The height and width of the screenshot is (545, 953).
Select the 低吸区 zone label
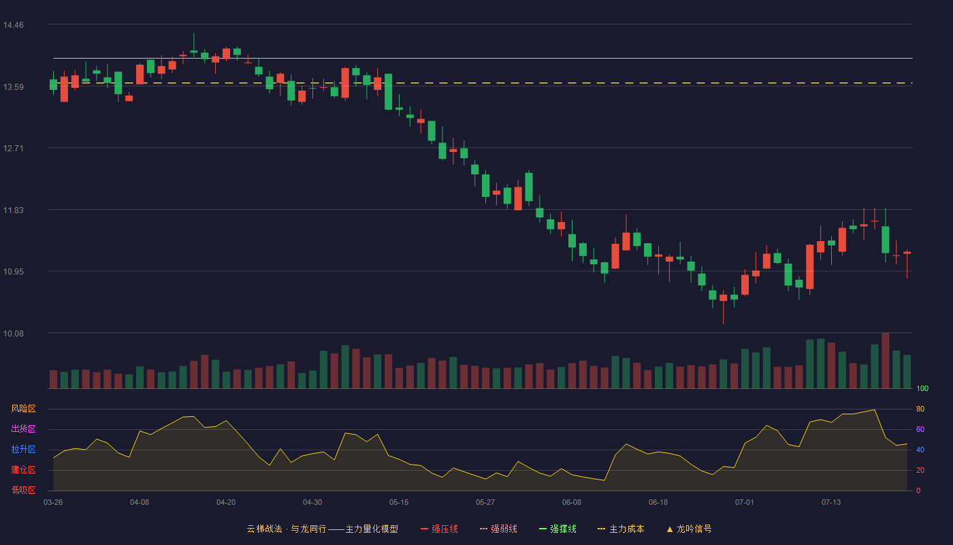[x=23, y=490]
